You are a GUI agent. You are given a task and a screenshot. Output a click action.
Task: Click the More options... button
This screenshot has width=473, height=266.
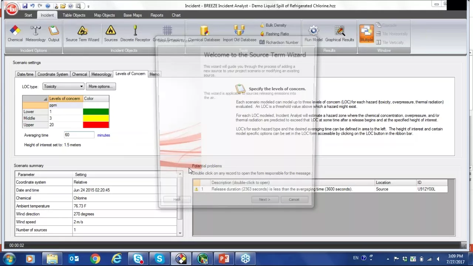[101, 86]
